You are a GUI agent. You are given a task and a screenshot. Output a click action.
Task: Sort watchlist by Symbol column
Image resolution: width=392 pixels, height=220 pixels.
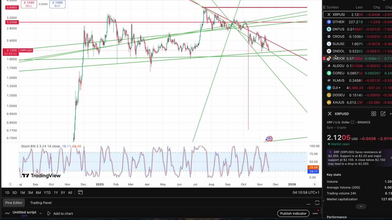333,7
